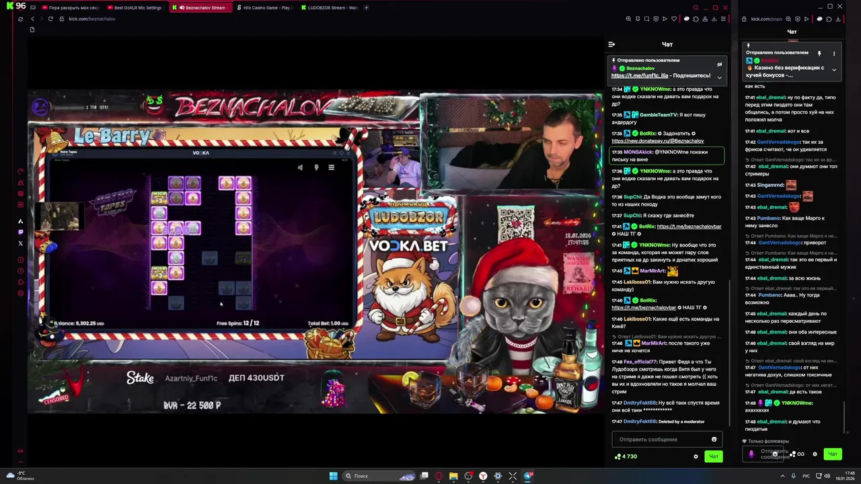Open downloads in main browser toolbar
Viewport: 861px width, 484px height.
pyautogui.click(x=714, y=19)
